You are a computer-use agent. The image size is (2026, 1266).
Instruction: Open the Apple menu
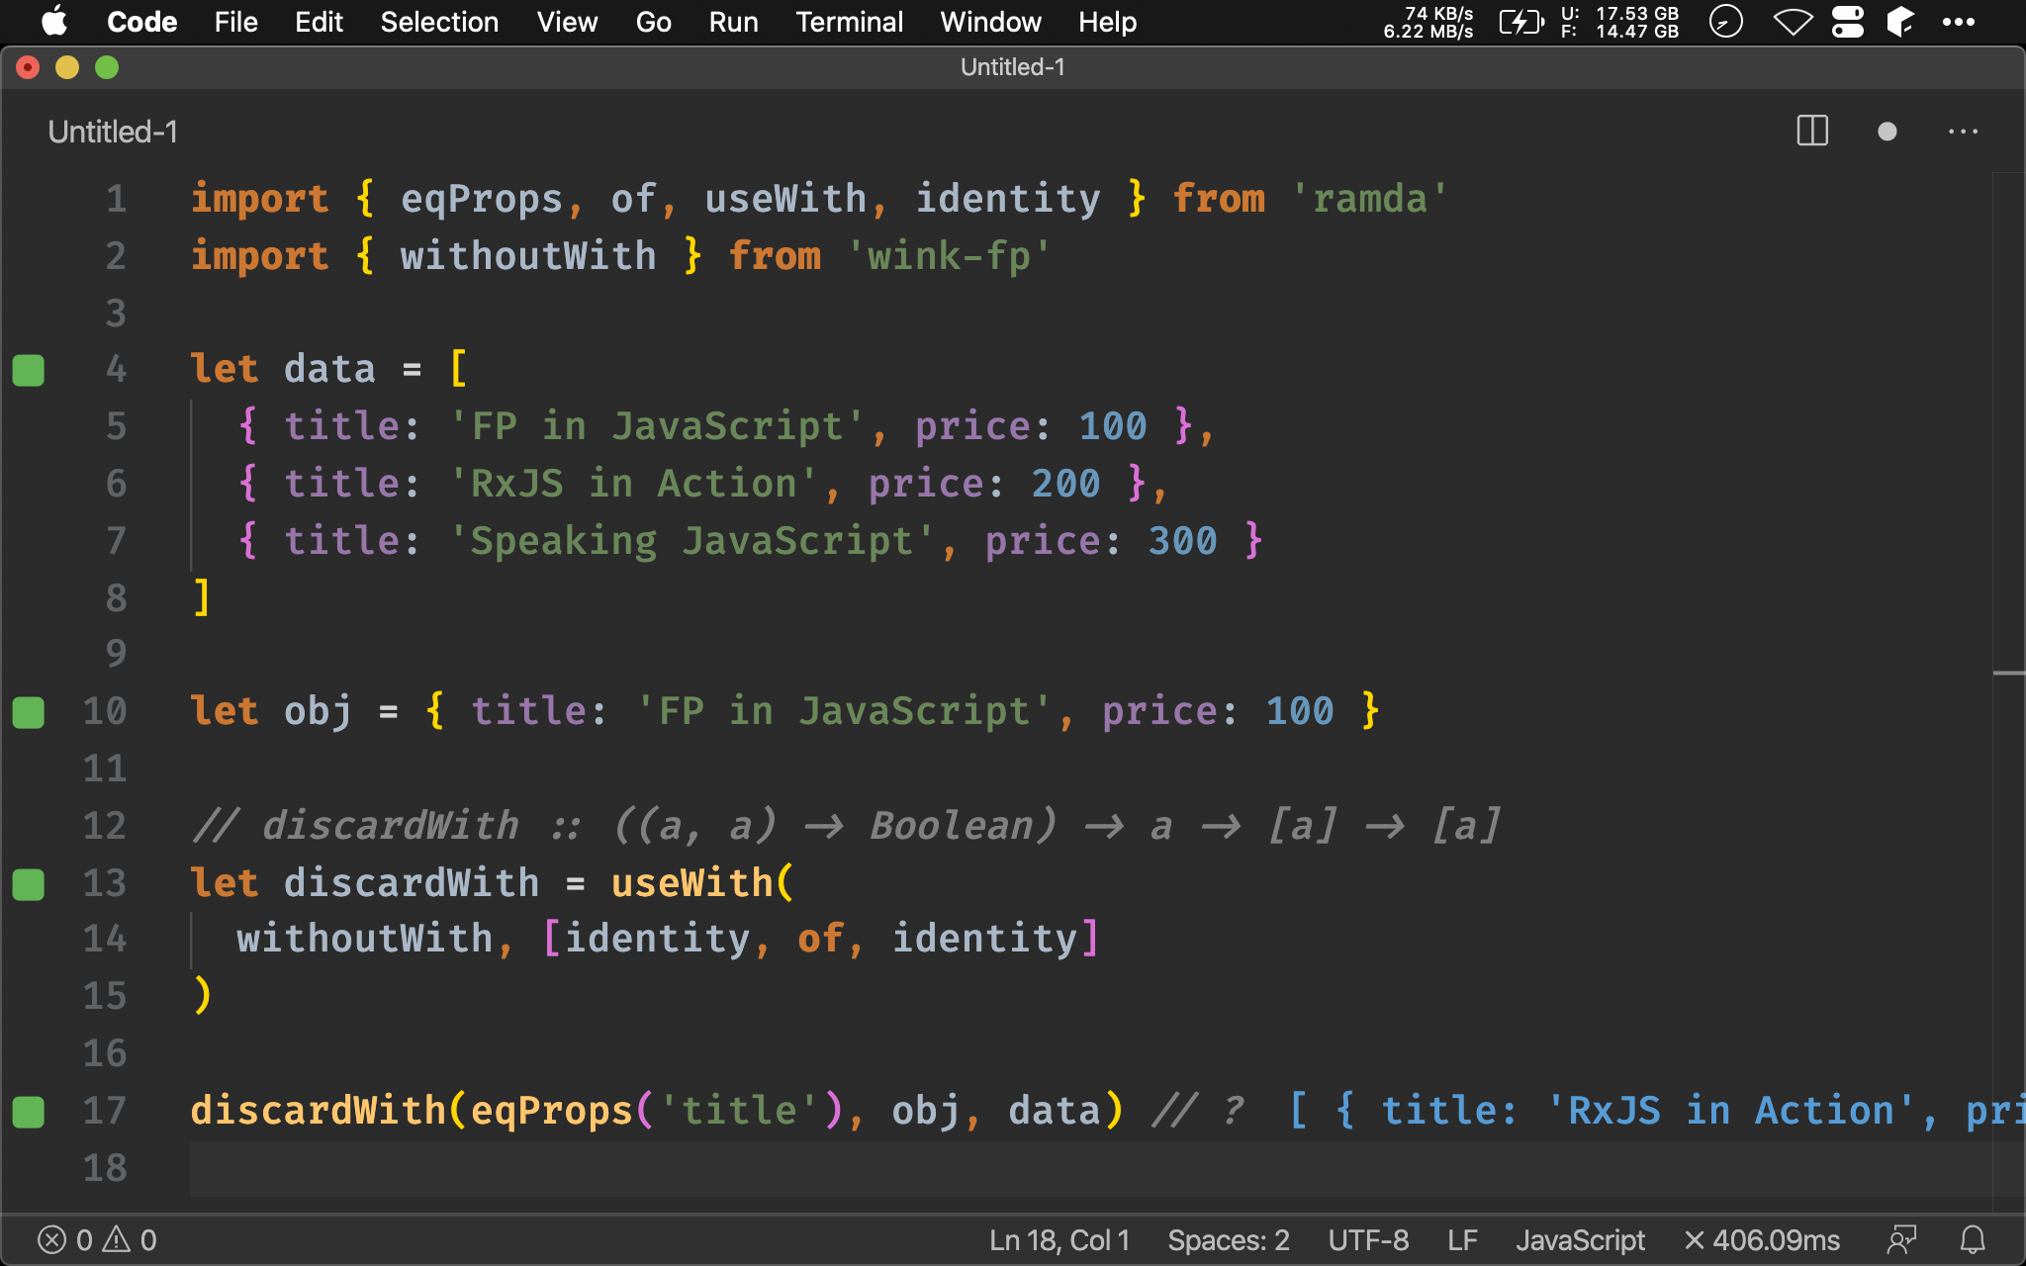pyautogui.click(x=54, y=22)
